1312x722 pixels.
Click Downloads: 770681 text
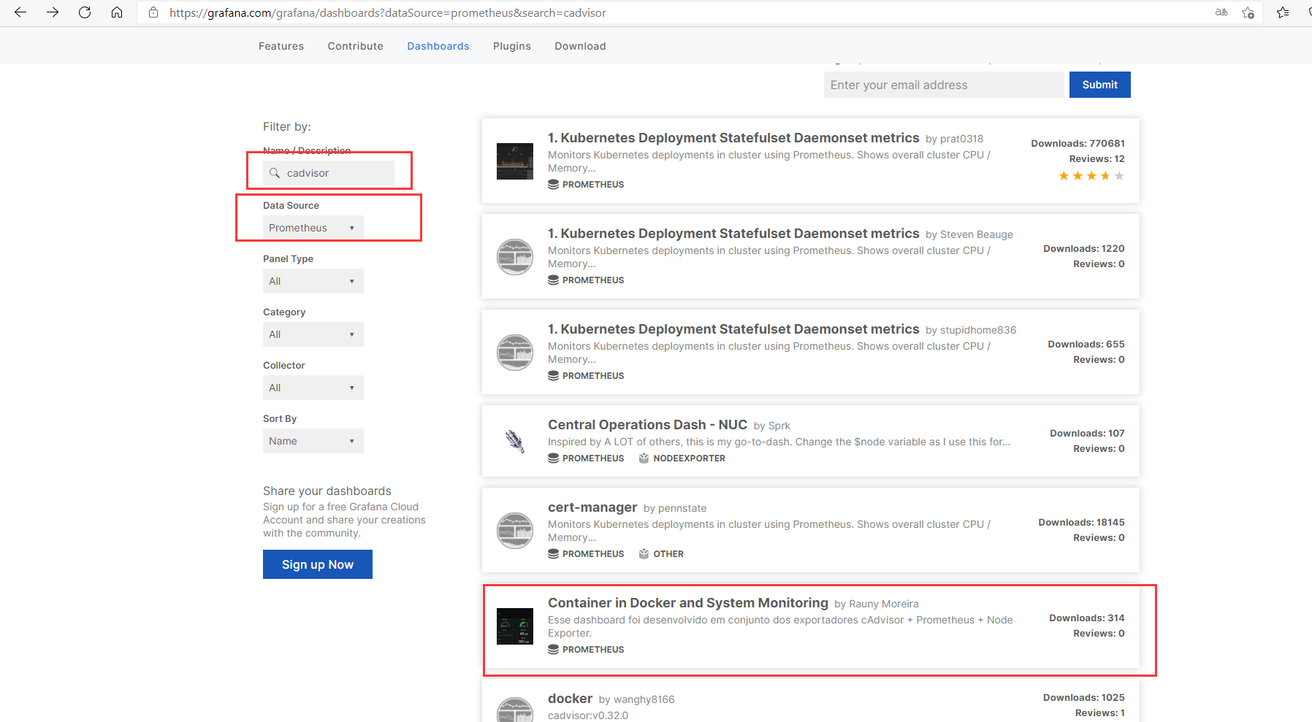1078,143
